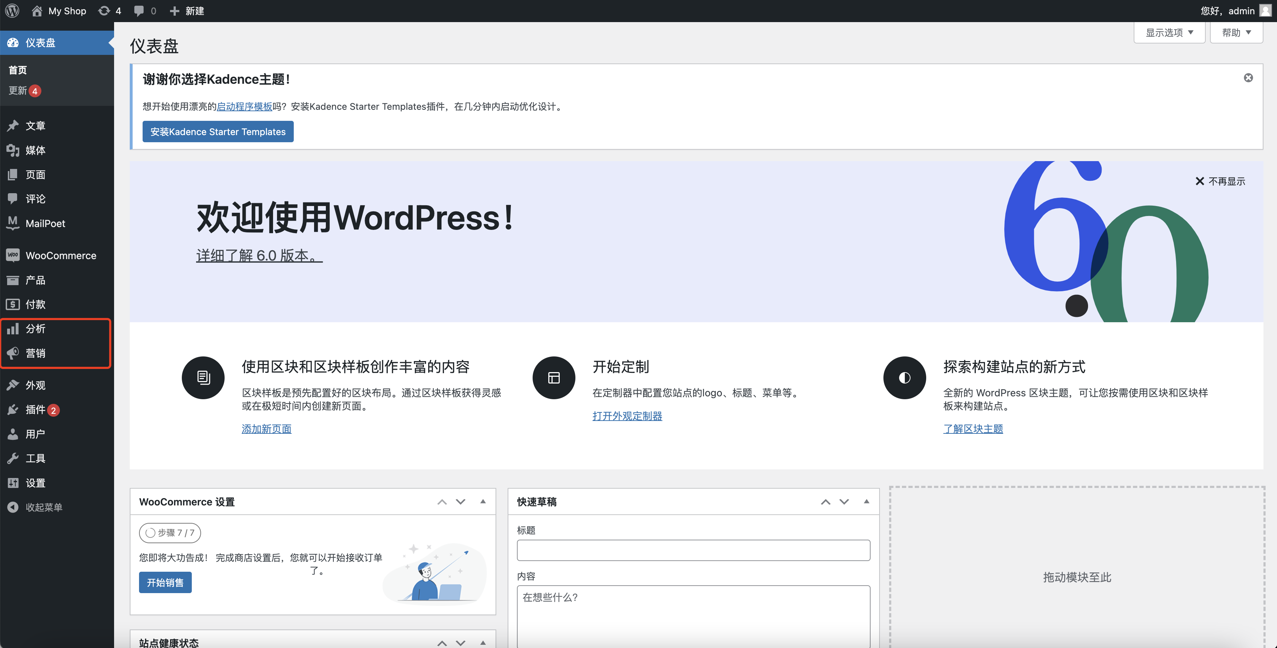Select the 营销 (Marketing) megaphone icon

coord(13,353)
